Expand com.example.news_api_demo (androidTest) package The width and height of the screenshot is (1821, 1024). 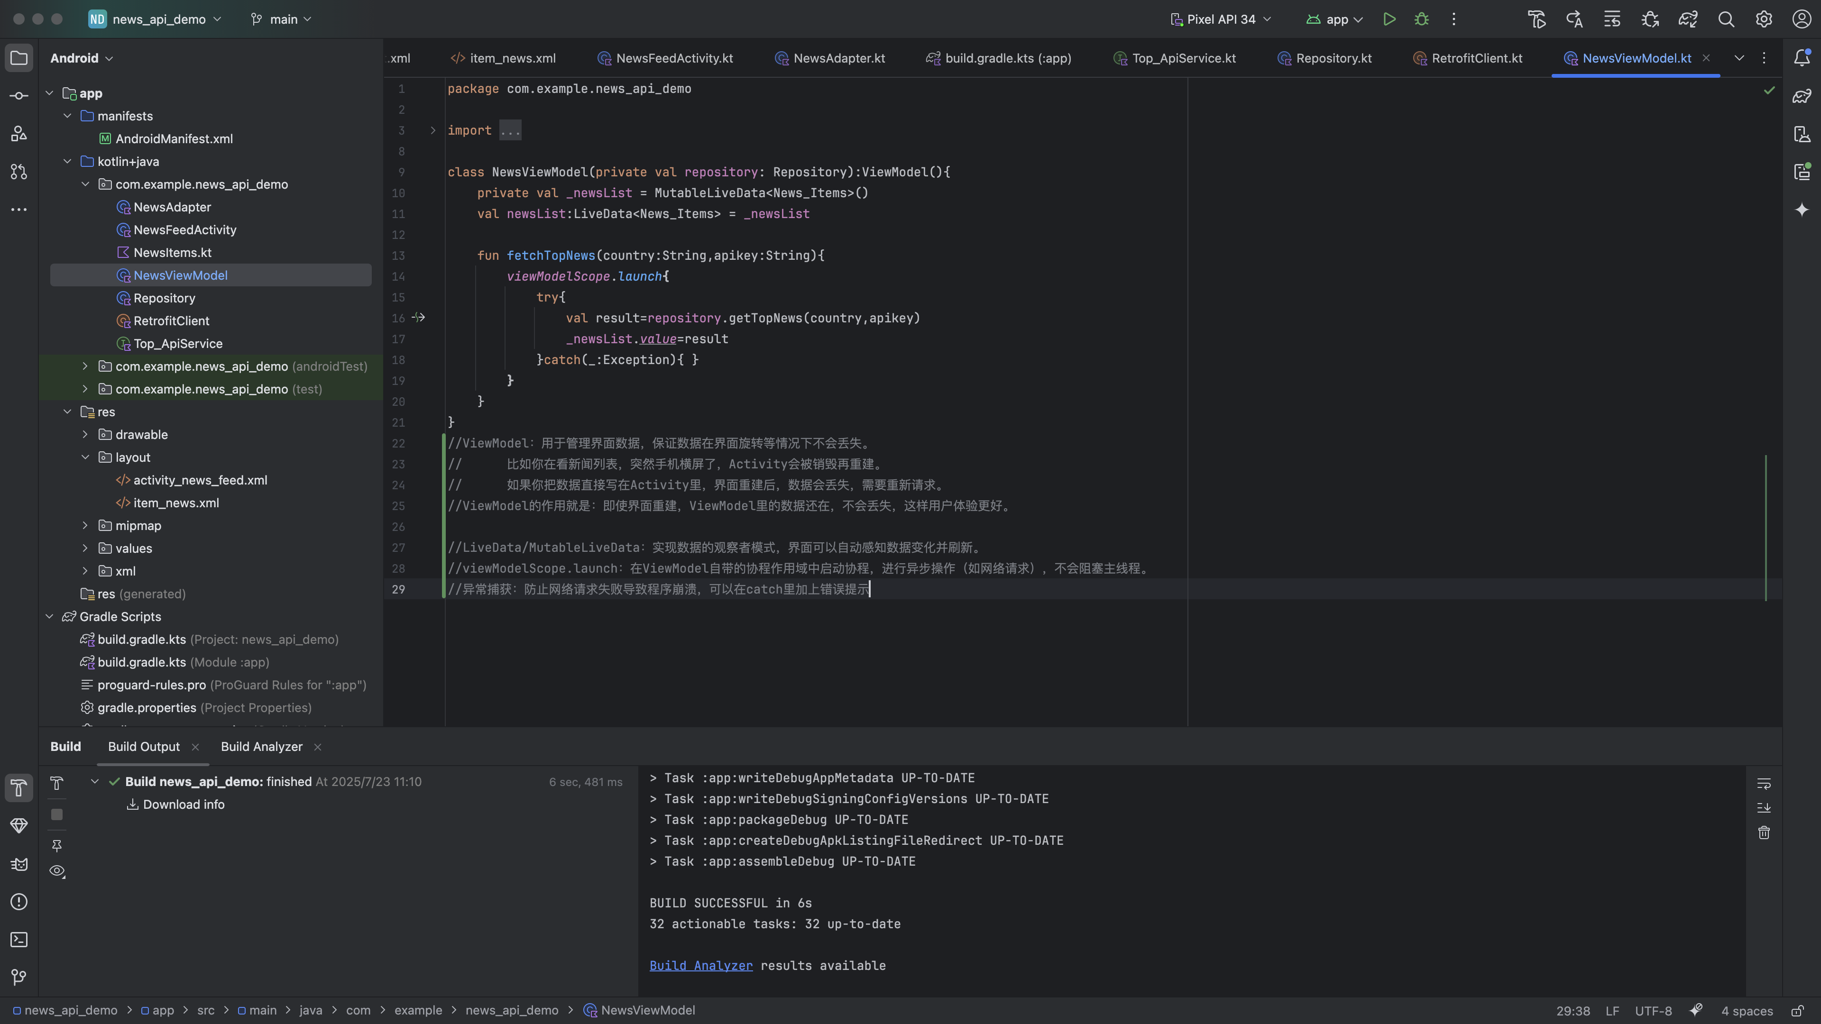coord(85,366)
